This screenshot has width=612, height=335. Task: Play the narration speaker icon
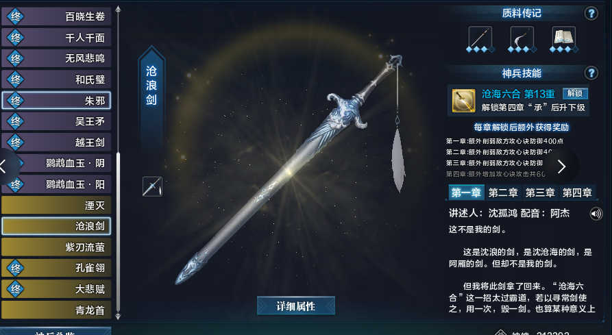(x=596, y=214)
